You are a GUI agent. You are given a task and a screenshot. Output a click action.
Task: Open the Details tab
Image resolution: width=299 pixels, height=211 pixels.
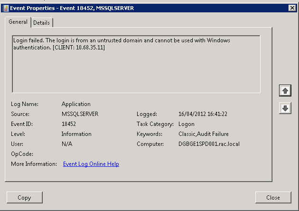pyautogui.click(x=42, y=22)
